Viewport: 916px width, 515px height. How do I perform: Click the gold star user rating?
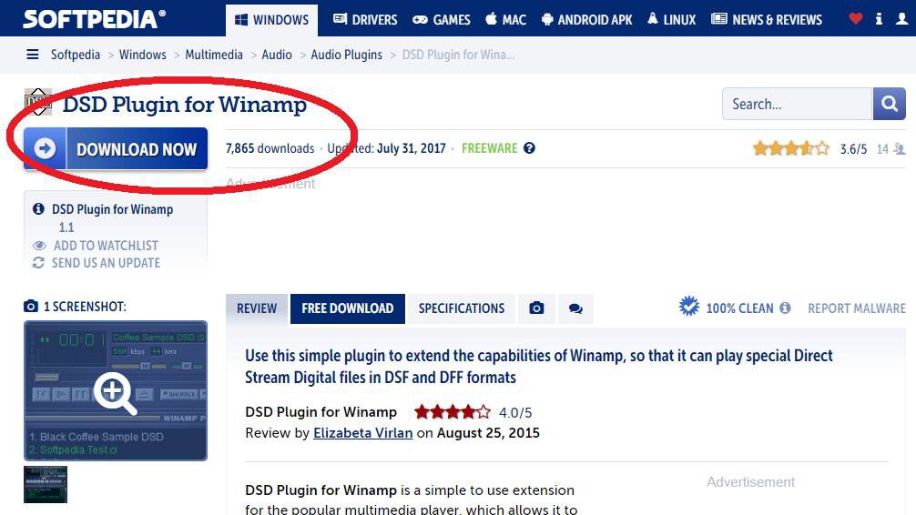click(791, 148)
